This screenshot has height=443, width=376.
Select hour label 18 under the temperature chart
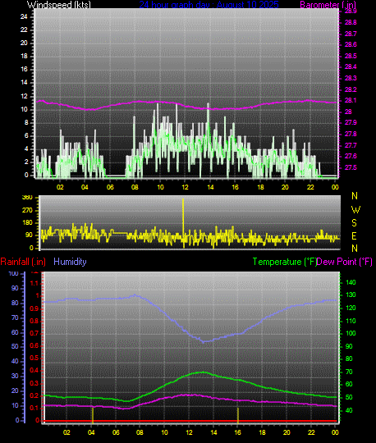[x=262, y=432]
